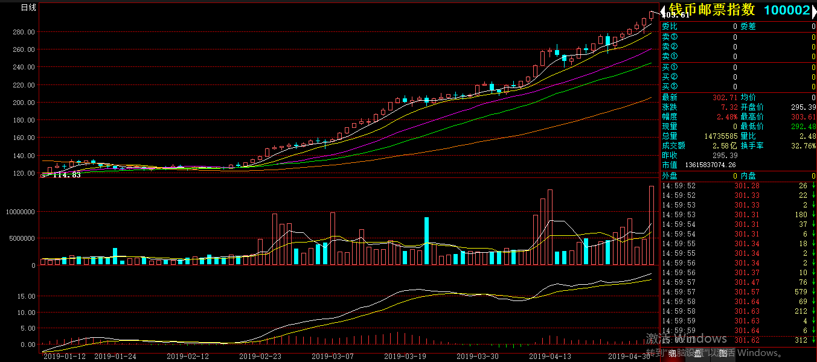Select tick row with price 301.47
This screenshot has width=817, height=362.
739,282
